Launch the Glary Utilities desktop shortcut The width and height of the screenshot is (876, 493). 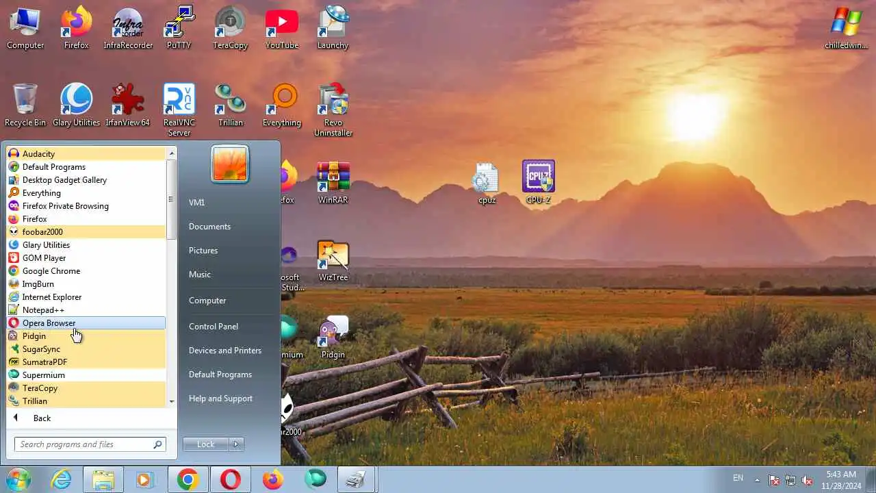point(77,105)
